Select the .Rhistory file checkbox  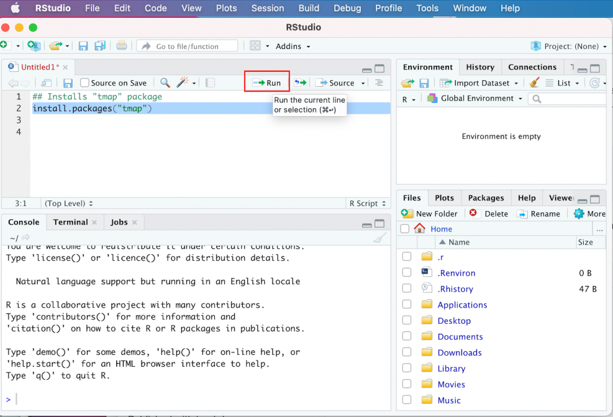click(x=406, y=288)
